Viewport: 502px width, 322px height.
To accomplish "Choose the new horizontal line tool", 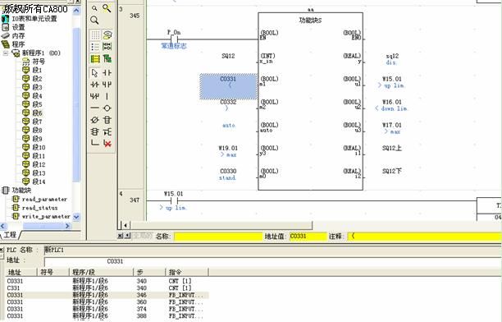I will (x=95, y=108).
